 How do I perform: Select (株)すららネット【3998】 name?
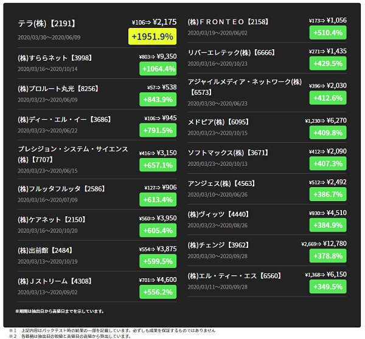point(55,58)
